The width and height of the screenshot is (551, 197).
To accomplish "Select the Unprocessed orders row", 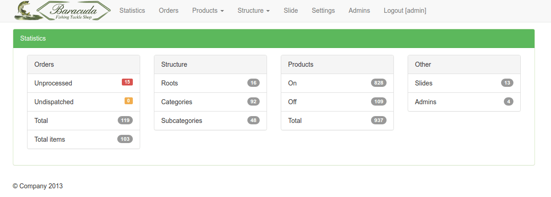I will (83, 83).
